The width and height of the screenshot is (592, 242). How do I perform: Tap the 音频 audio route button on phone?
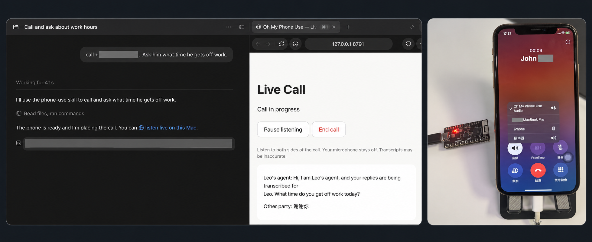click(515, 148)
